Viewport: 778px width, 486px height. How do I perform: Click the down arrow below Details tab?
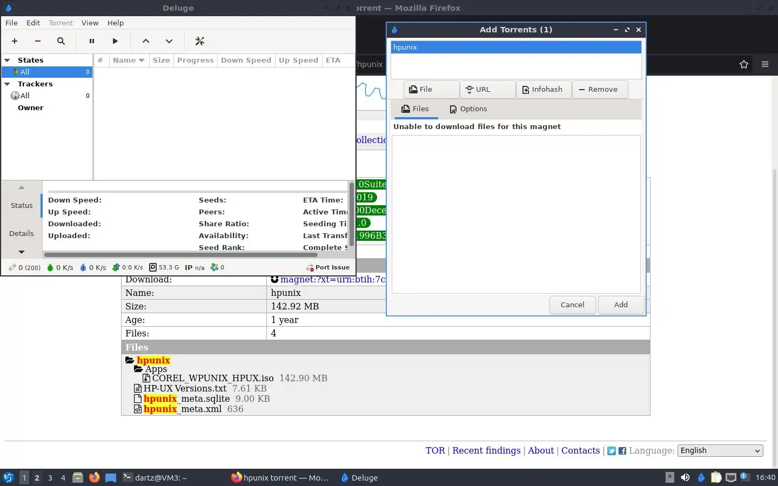coord(22,252)
